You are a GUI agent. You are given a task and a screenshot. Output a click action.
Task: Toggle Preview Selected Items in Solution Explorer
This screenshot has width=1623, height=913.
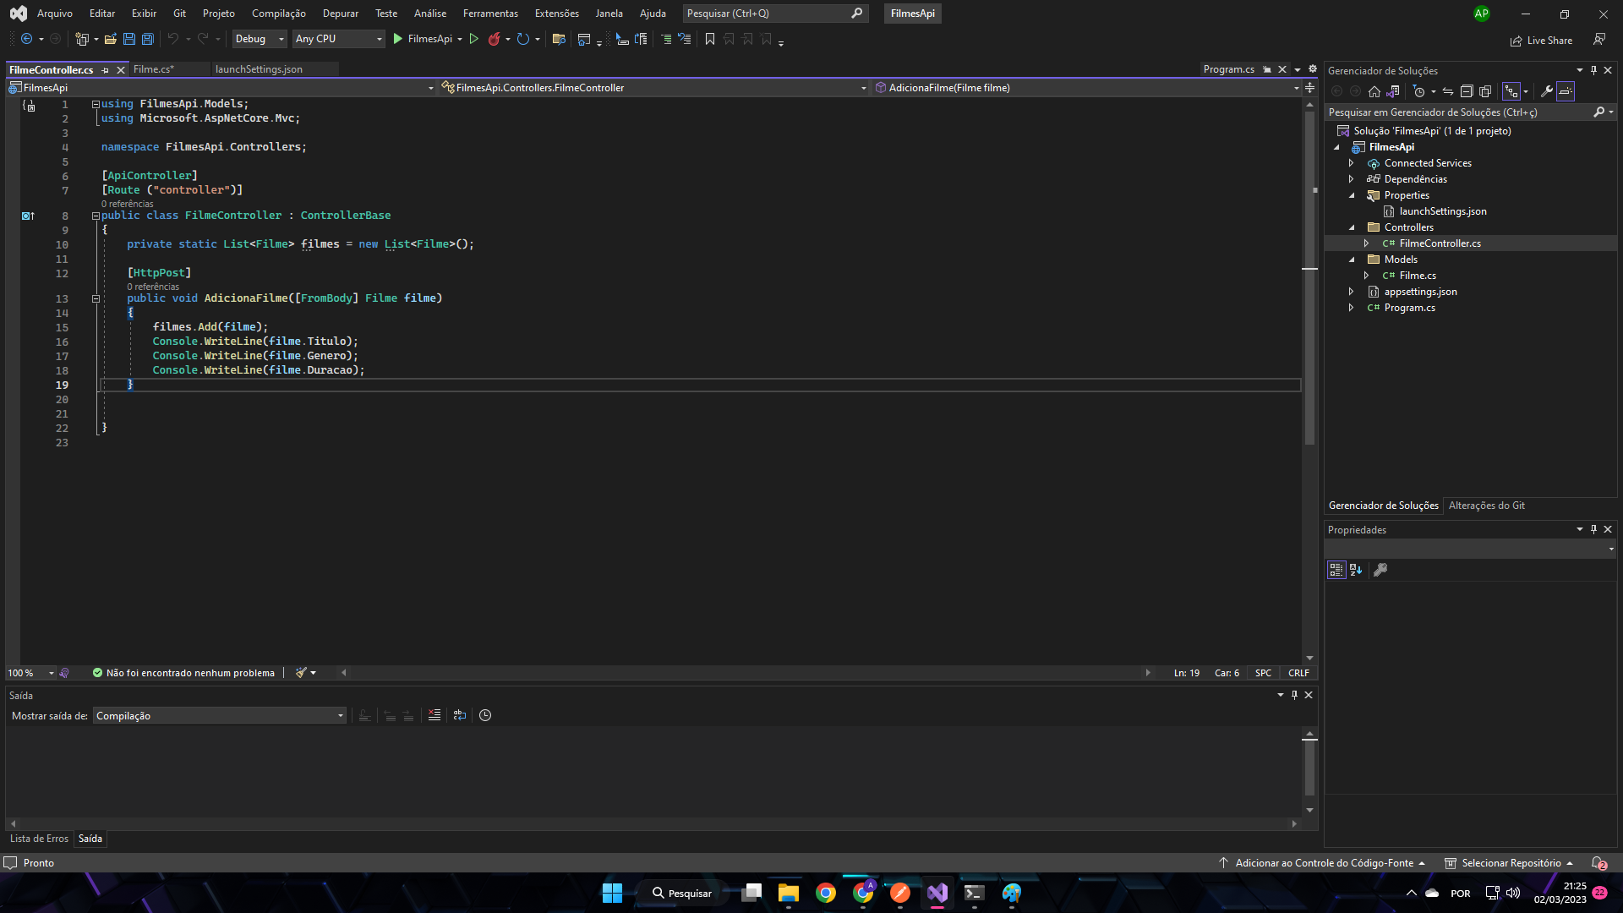[x=1566, y=91]
